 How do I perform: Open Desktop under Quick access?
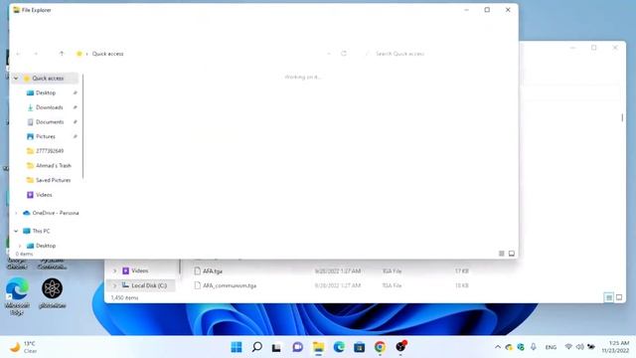point(46,92)
